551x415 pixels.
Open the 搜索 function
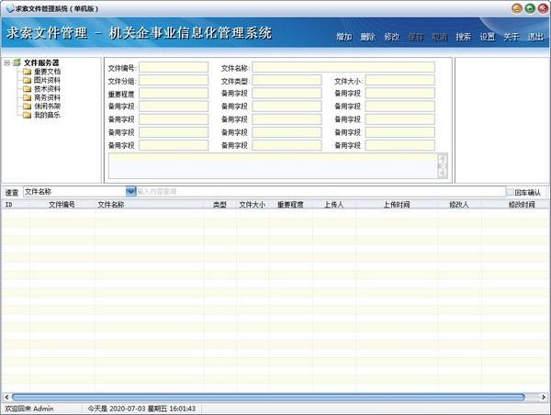click(463, 37)
